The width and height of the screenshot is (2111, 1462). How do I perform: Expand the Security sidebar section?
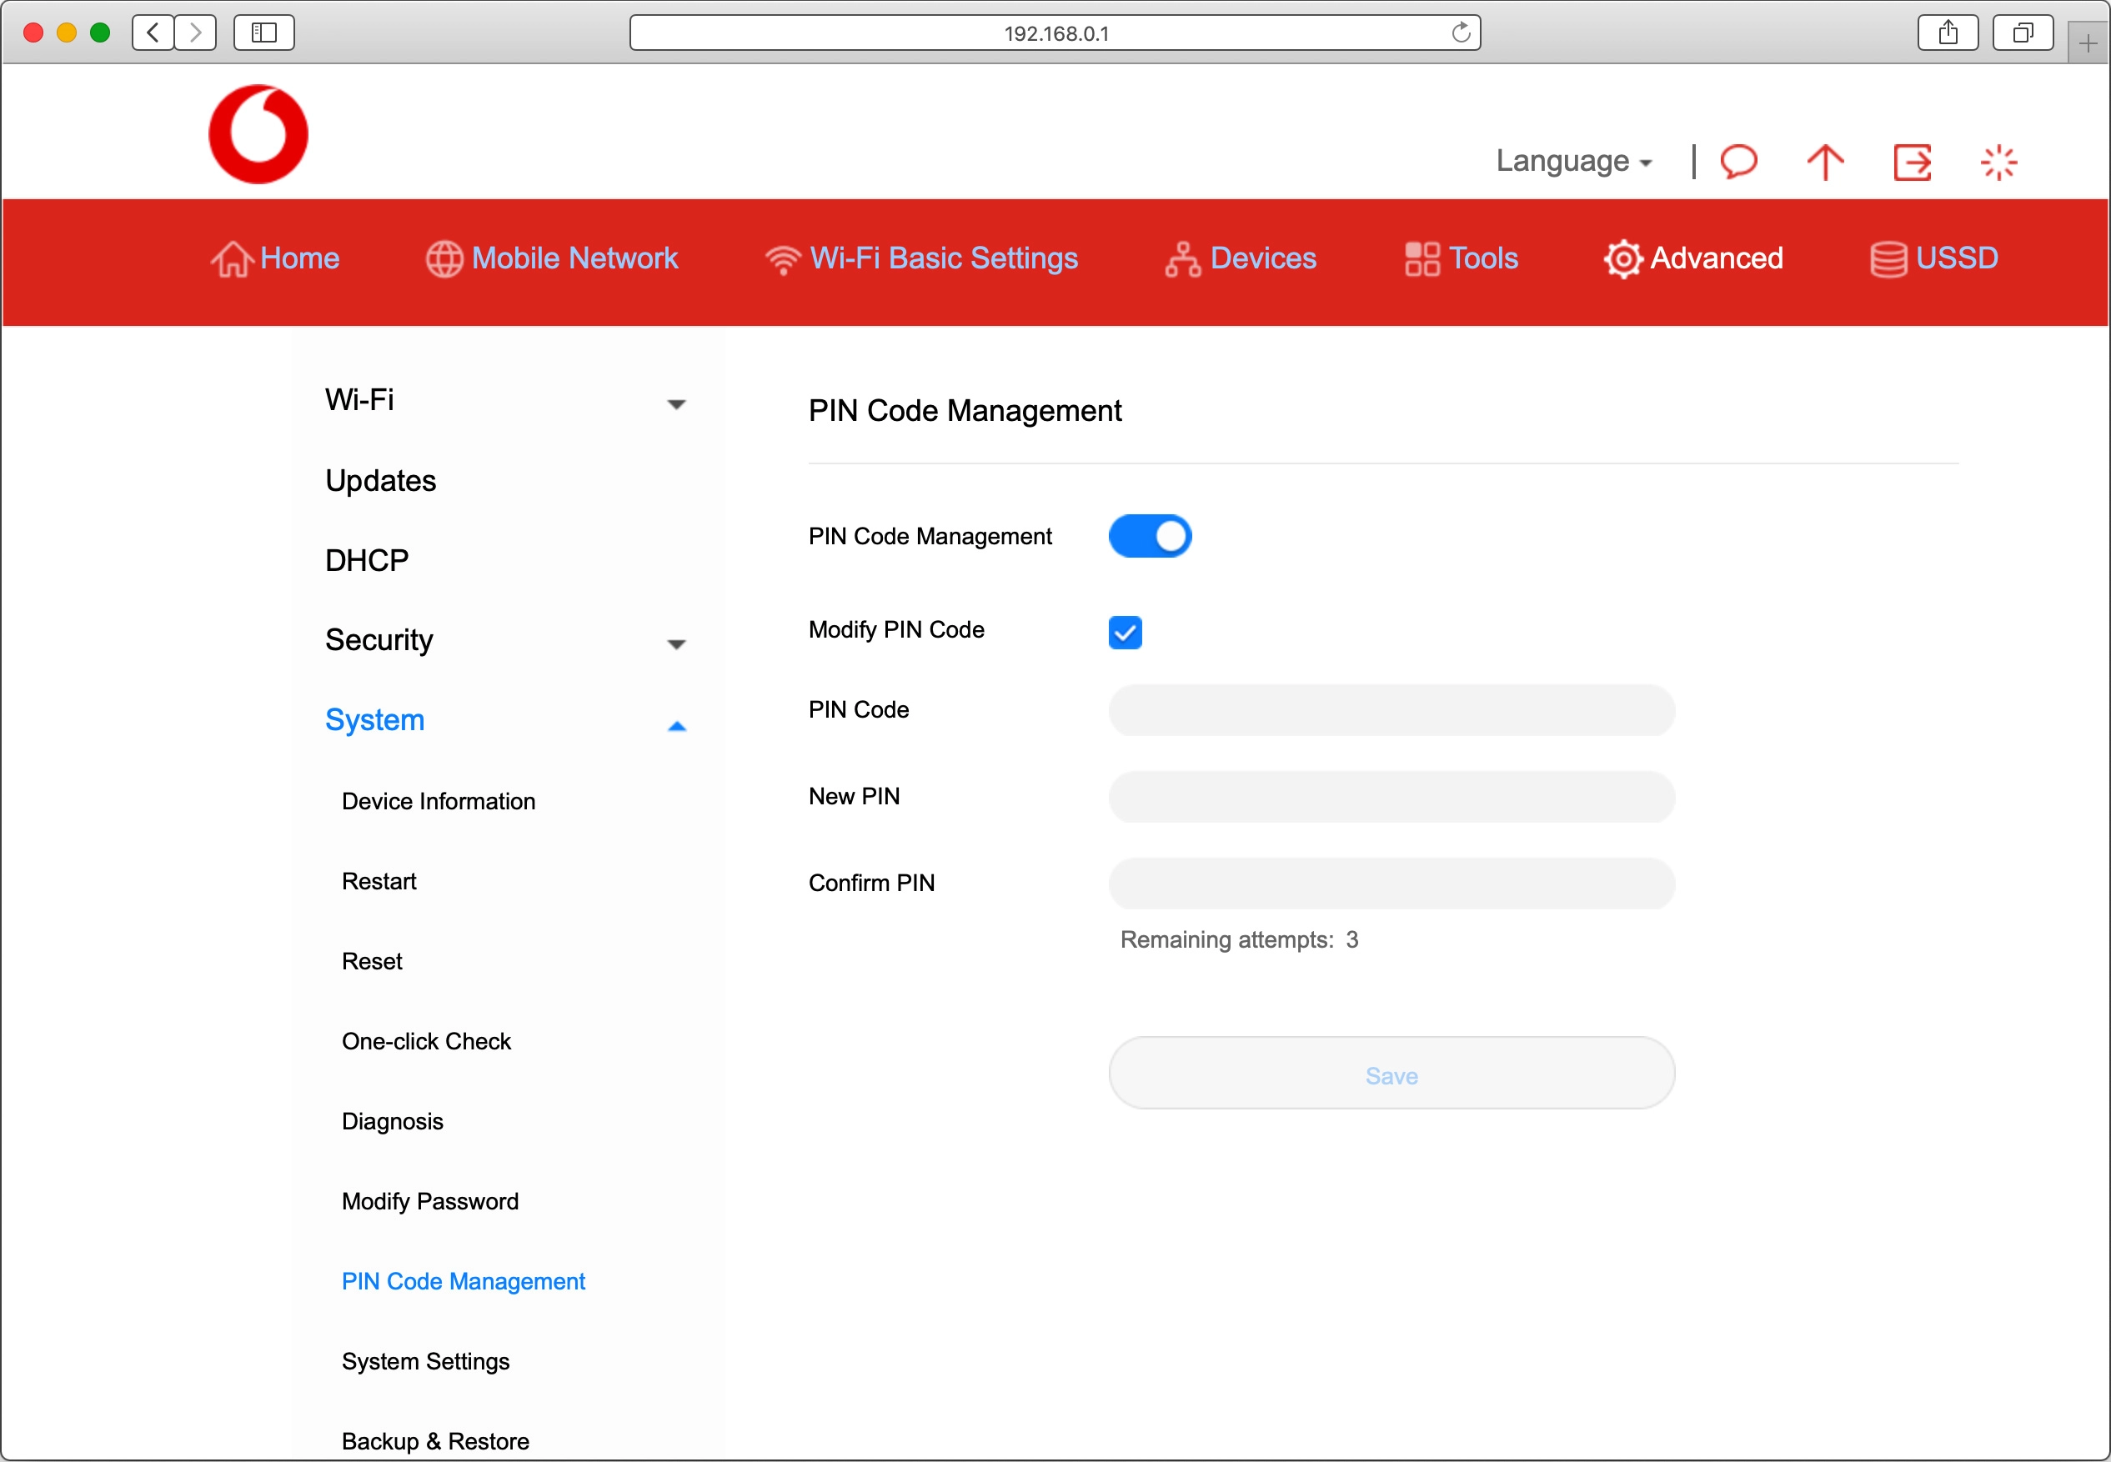pos(676,644)
